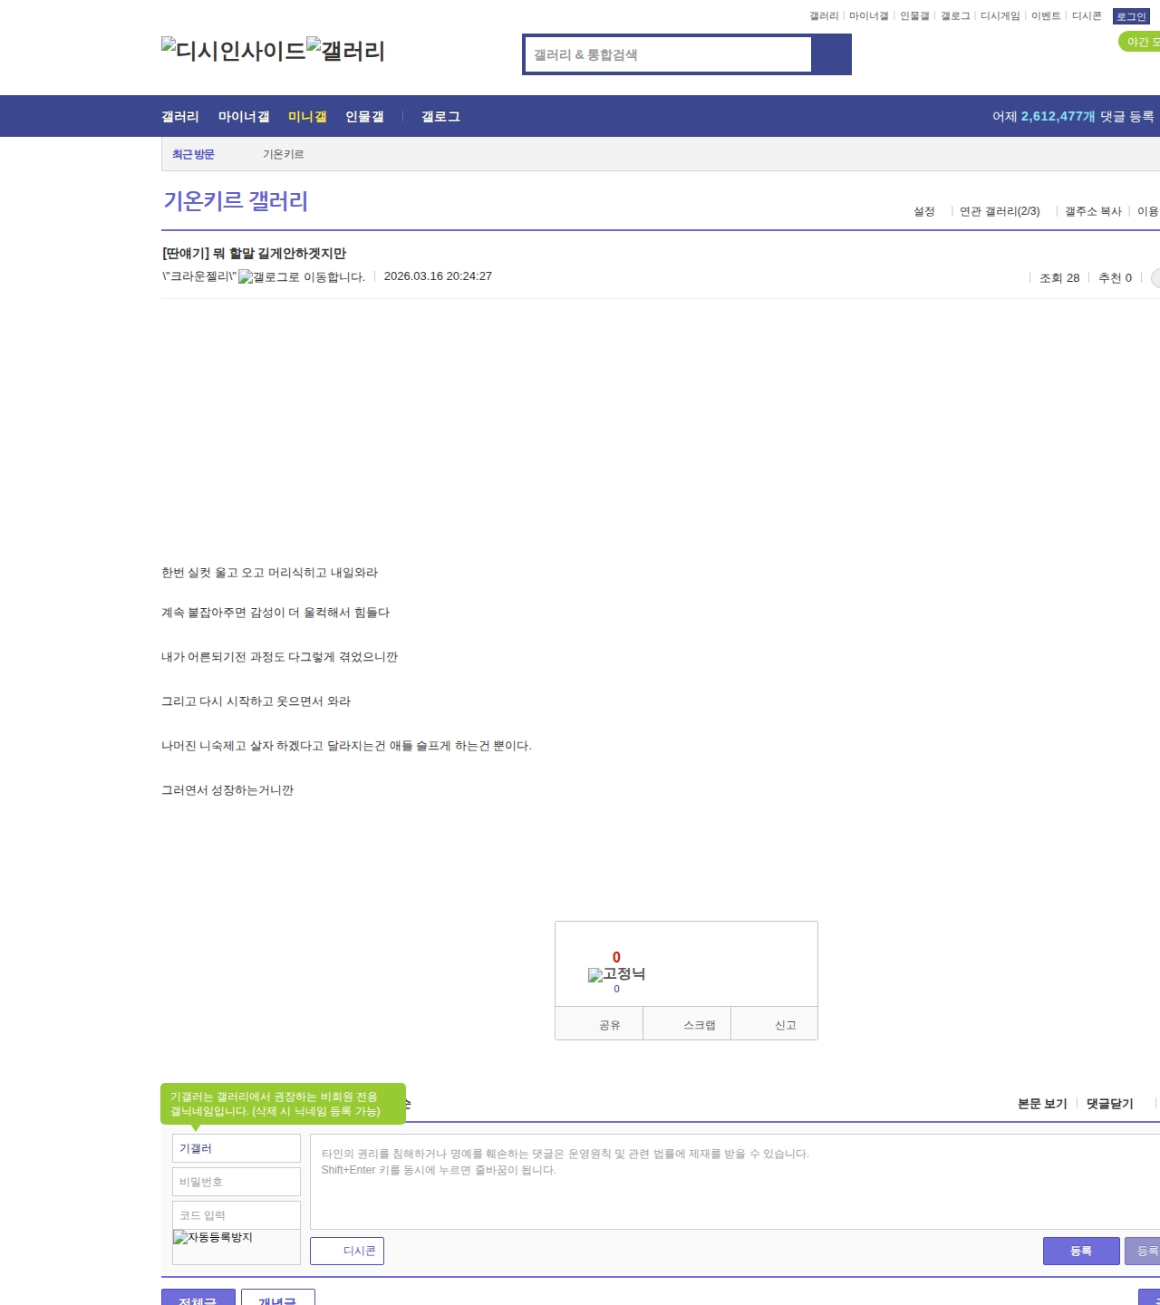Viewport: 1160px width, 1305px height.
Task: Switch to the 미니갤 tab
Action: (x=307, y=117)
